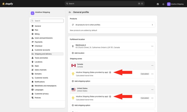Open Customer privacy settings
Viewport: 187px width, 112px height.
tap(42, 94)
